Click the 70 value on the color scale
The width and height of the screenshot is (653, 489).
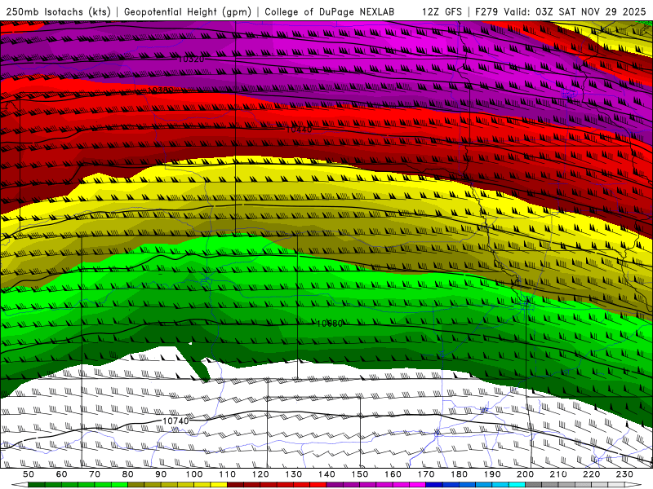click(x=95, y=474)
